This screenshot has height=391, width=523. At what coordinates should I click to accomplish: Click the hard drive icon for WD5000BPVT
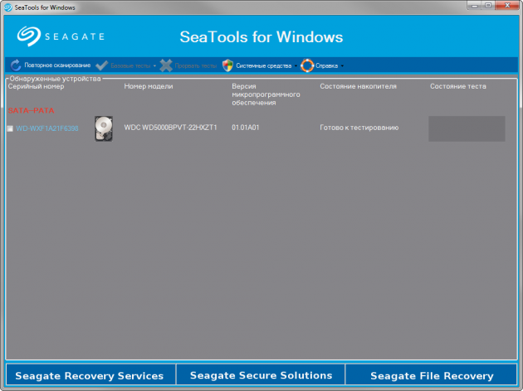point(104,128)
